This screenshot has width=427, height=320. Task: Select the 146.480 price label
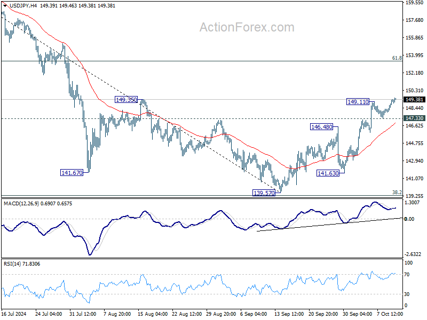pos(322,127)
